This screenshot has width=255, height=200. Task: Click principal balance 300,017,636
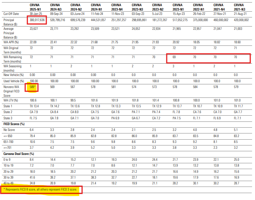tap(37, 20)
